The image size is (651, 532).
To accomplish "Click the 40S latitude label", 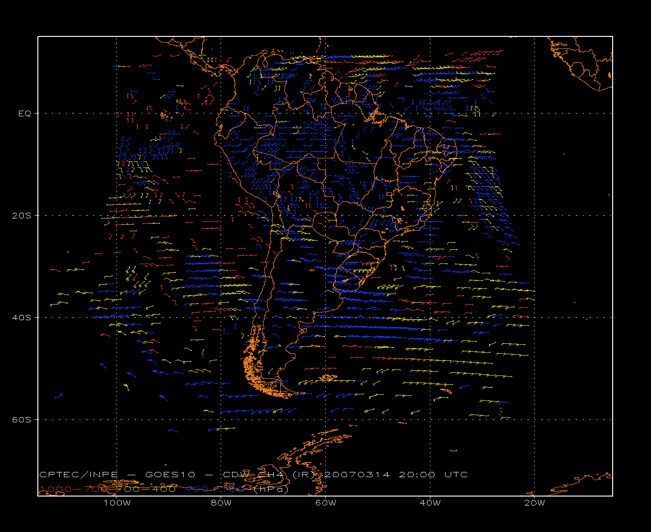I will coord(21,317).
